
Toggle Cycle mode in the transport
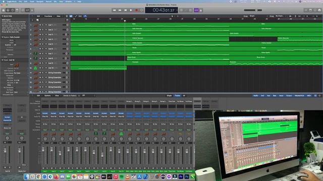pos(142,10)
